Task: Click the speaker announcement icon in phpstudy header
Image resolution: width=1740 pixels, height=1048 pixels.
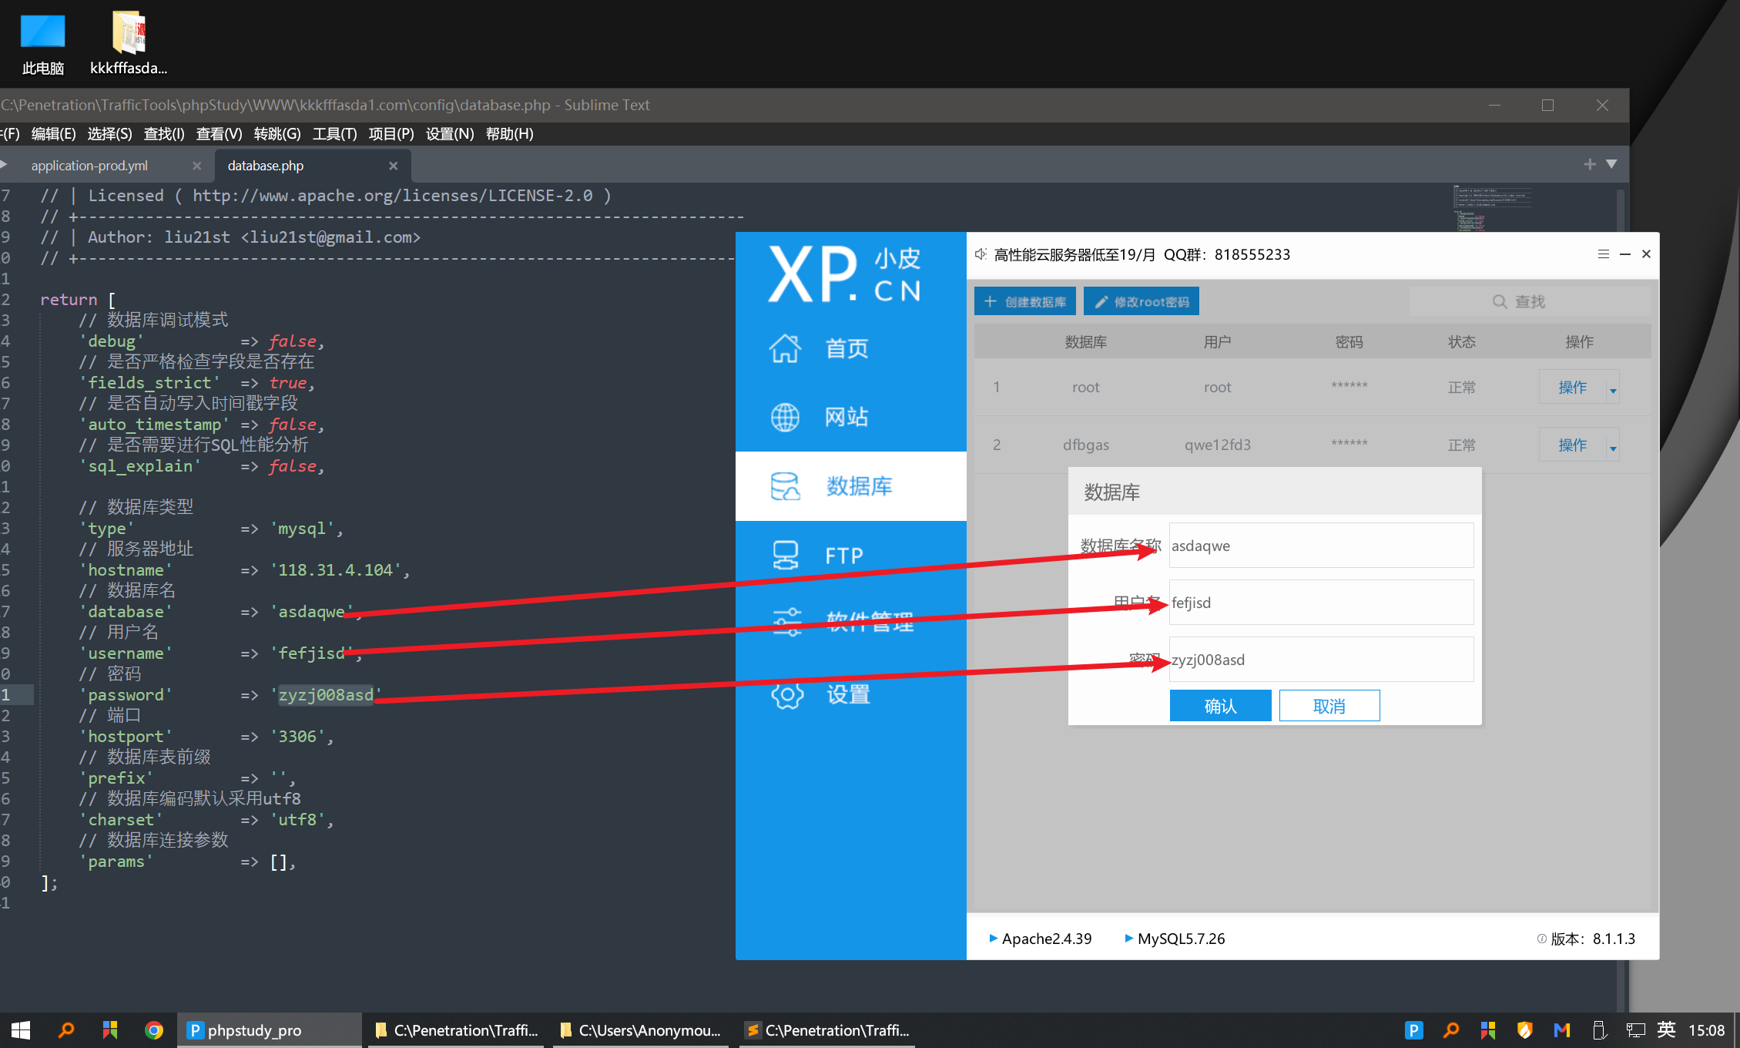Action: [981, 254]
